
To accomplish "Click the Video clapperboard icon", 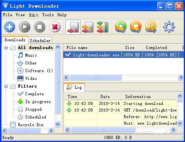I will 20,78.
